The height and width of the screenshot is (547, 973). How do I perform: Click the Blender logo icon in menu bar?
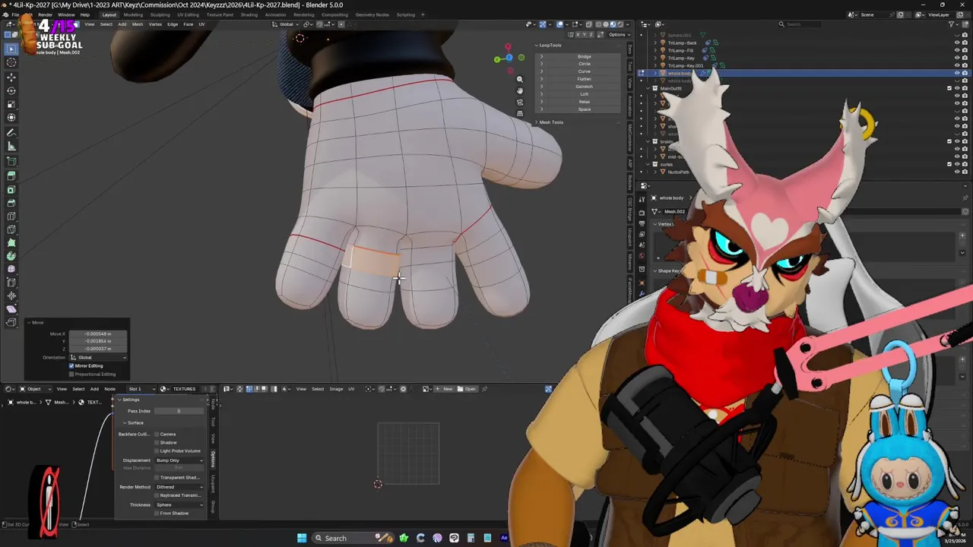tap(5, 14)
